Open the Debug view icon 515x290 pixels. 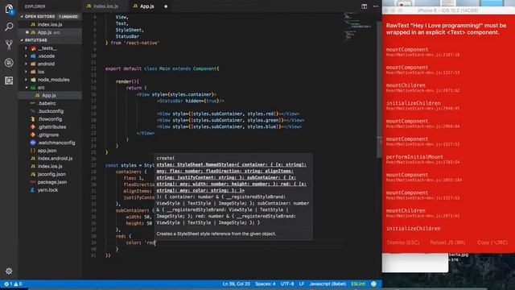(9, 63)
